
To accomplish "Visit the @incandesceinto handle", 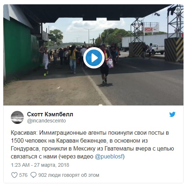I will 47,121.
